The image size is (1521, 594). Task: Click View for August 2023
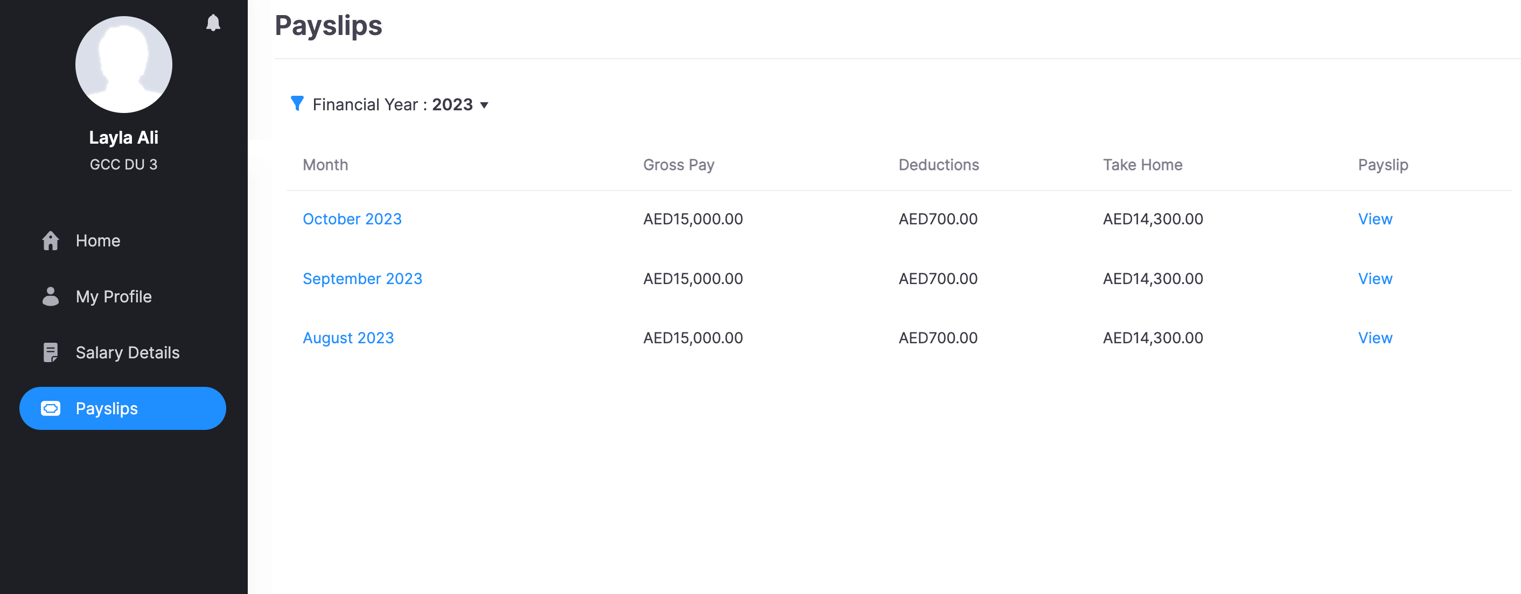coord(1375,338)
